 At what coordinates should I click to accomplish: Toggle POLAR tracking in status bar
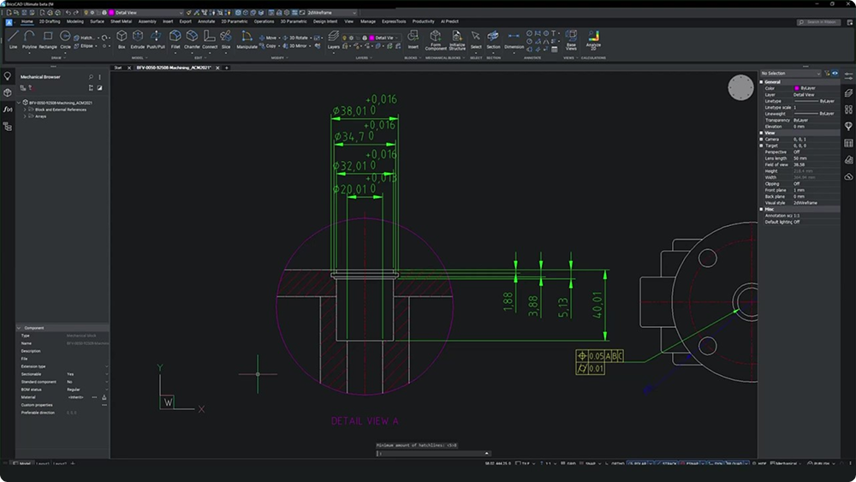pyautogui.click(x=638, y=463)
